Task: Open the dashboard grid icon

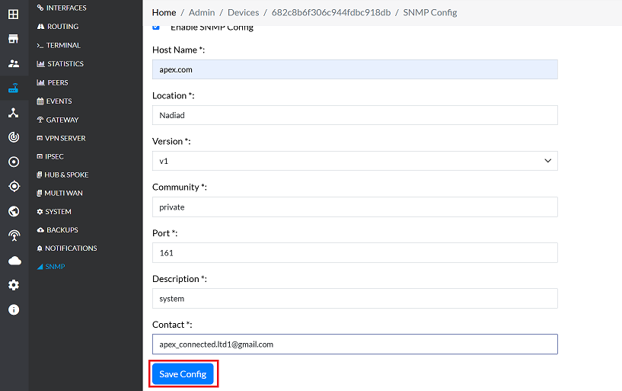Action: [14, 14]
